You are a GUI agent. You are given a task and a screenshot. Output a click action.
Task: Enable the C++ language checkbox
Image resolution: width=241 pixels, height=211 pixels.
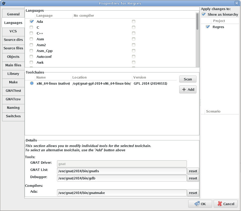coord(31,33)
